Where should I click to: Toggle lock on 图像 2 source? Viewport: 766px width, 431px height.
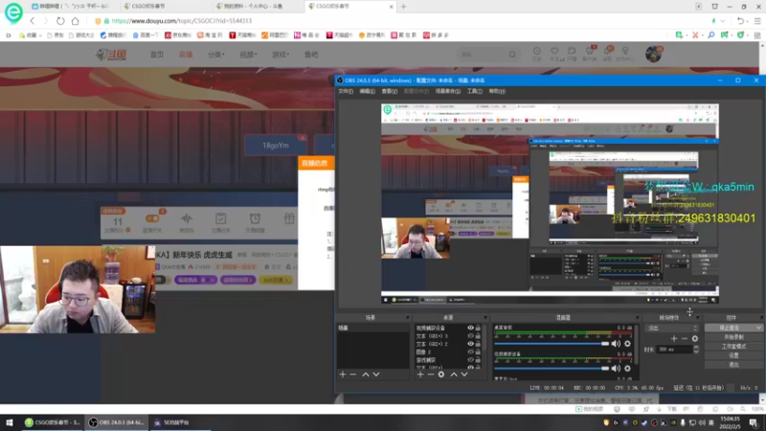(x=478, y=352)
